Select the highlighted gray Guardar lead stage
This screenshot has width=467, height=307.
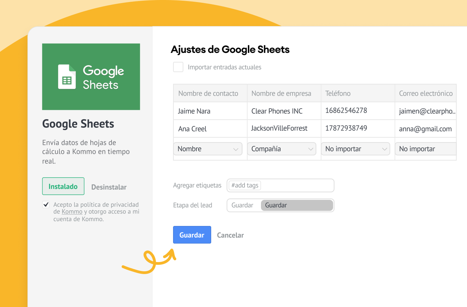pos(297,205)
